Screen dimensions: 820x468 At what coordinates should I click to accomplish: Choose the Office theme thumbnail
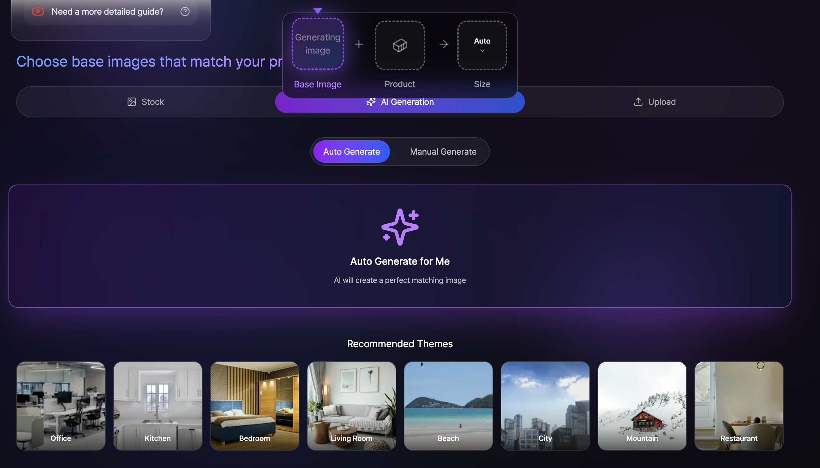(x=61, y=406)
